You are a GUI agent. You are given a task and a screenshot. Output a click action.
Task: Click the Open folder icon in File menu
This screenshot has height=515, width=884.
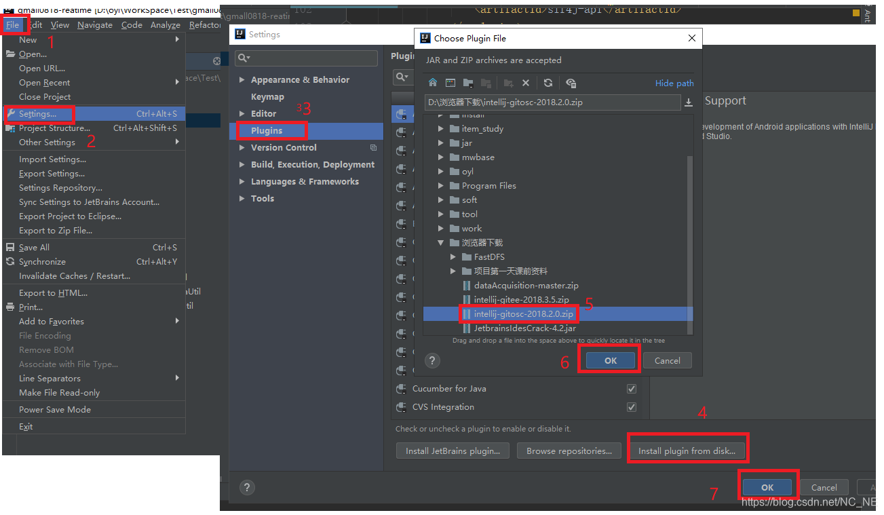click(x=10, y=54)
